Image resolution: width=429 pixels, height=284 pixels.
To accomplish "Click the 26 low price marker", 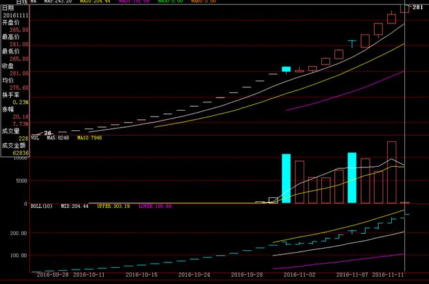I will (47, 133).
